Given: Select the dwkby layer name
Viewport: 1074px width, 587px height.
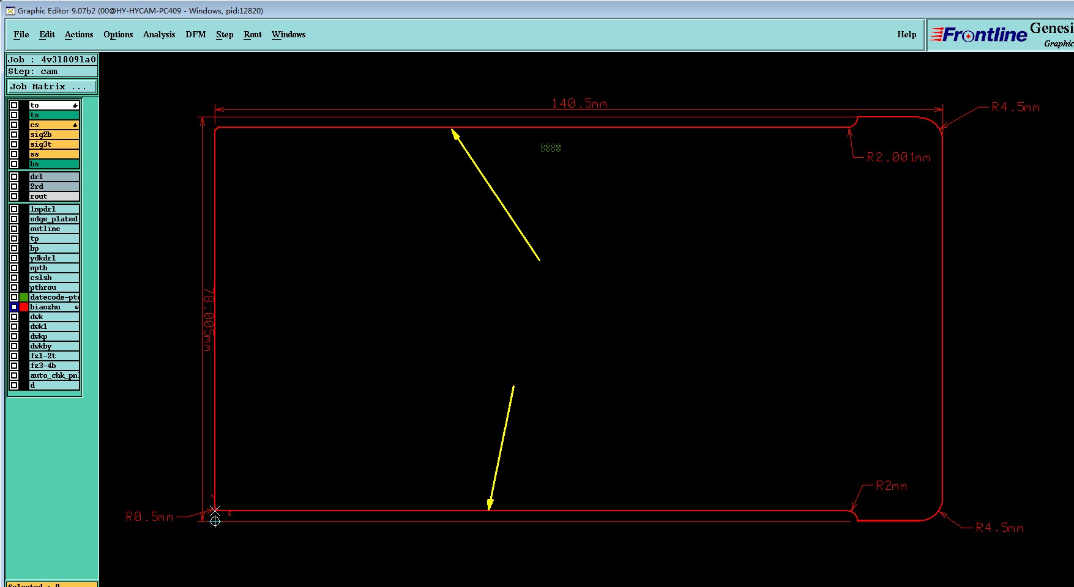Looking at the screenshot, I should click(x=54, y=346).
